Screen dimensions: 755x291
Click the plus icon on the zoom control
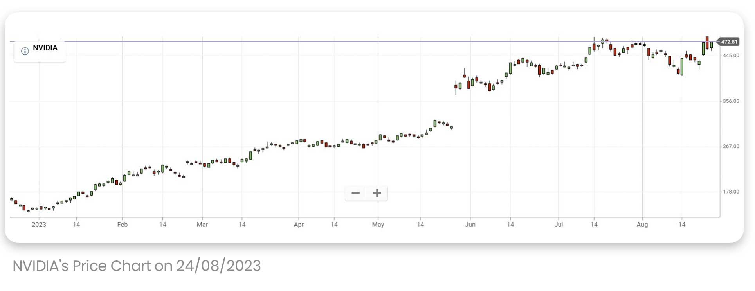click(x=377, y=193)
